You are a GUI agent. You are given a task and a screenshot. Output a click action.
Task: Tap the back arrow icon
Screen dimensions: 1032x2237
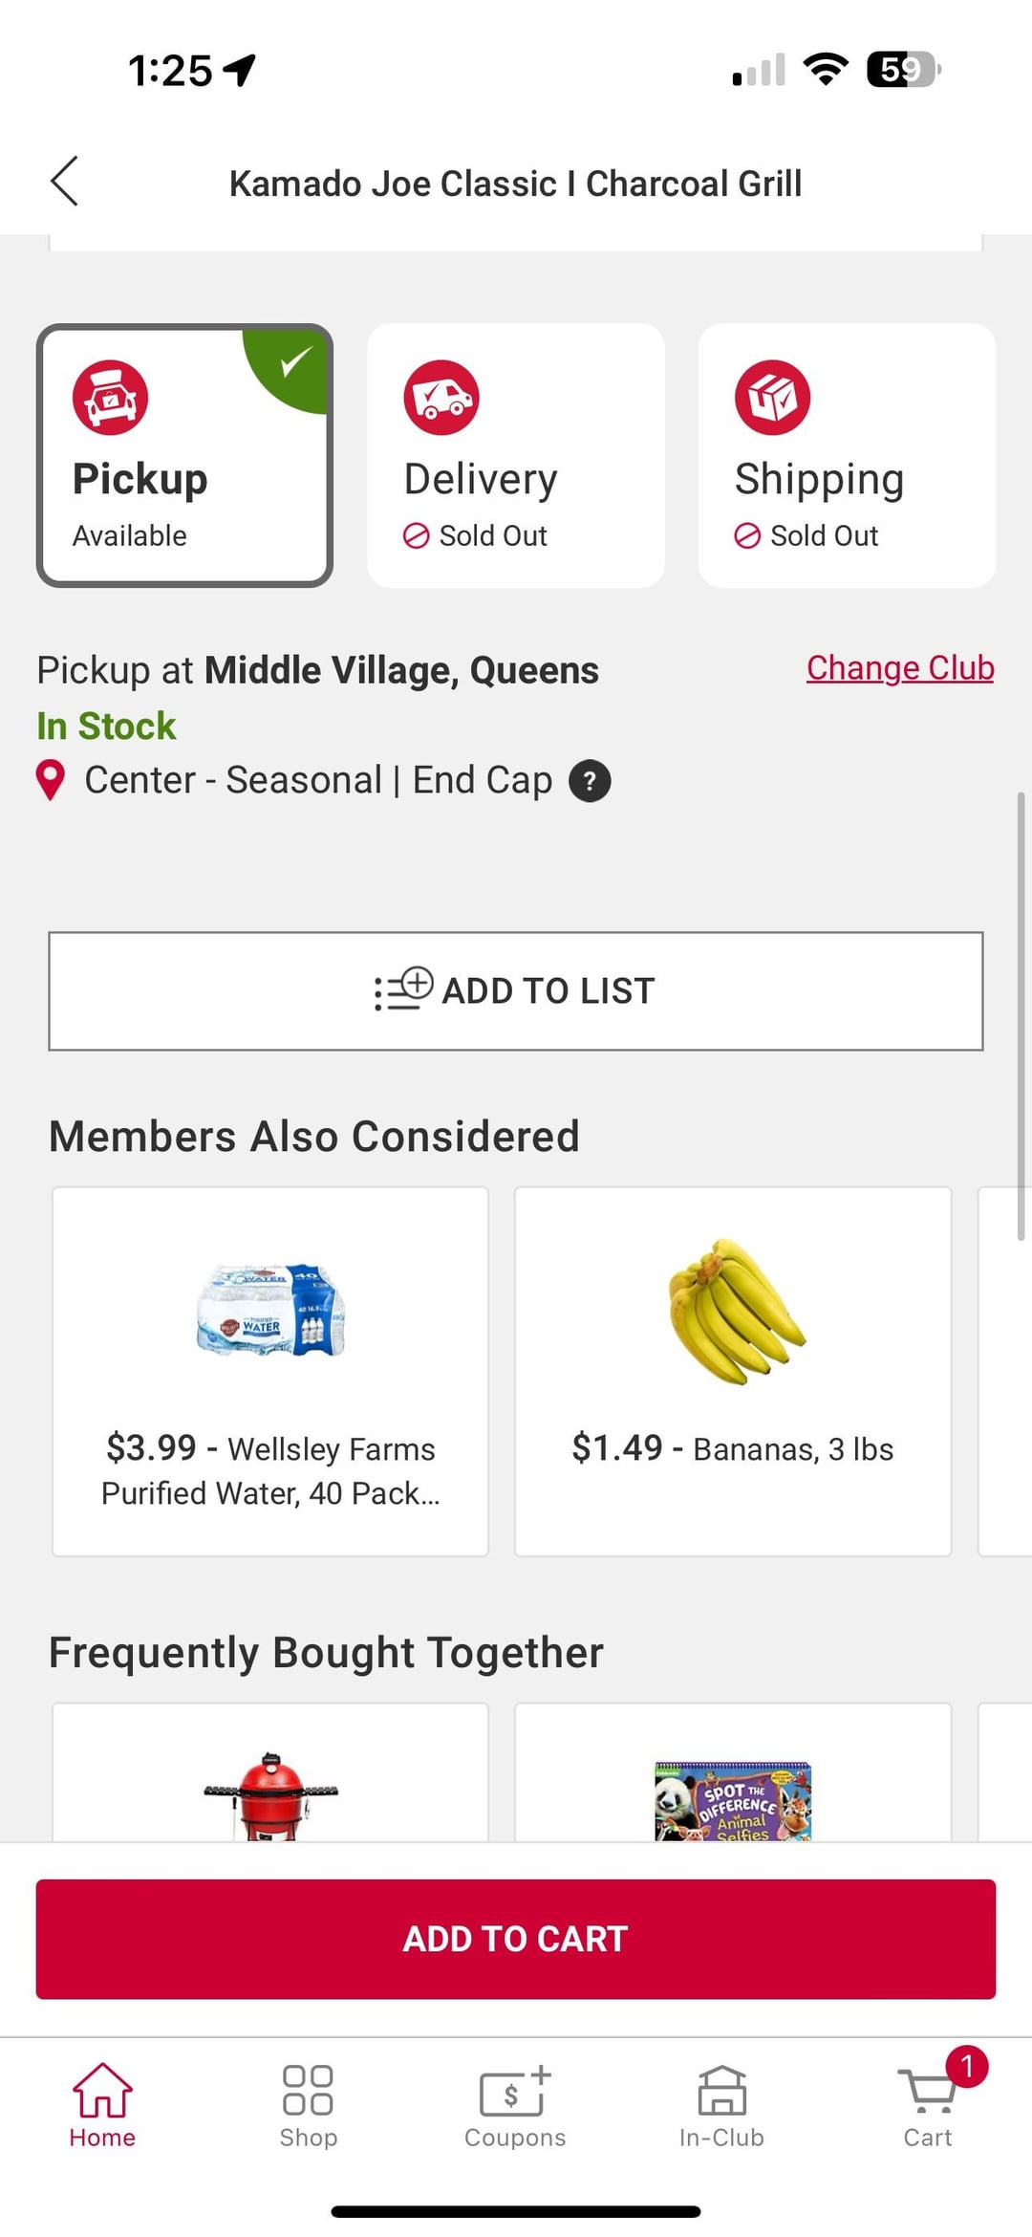65,182
